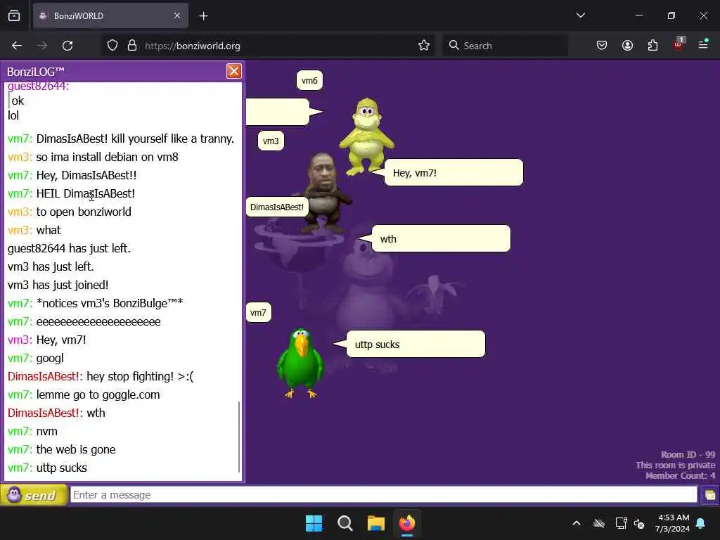Click the DimasIsABest! name tag
The height and width of the screenshot is (540, 720).
(277, 207)
